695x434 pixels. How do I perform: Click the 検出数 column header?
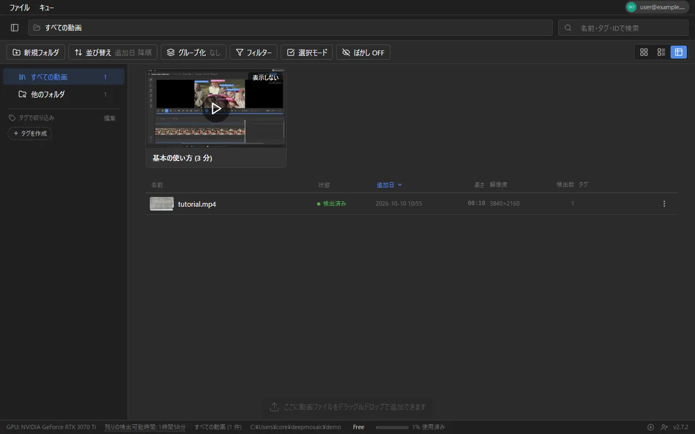click(565, 185)
